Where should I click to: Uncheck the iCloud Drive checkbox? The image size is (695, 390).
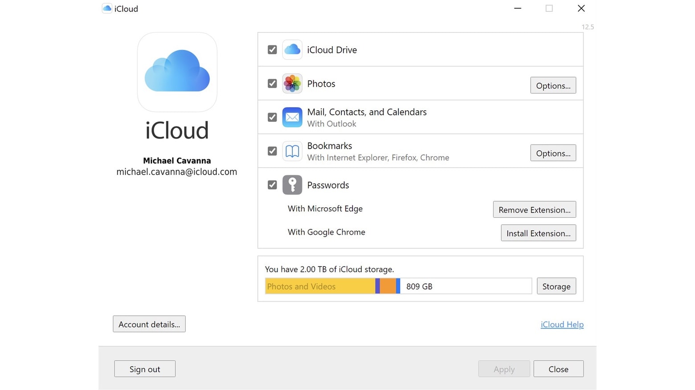tap(272, 50)
